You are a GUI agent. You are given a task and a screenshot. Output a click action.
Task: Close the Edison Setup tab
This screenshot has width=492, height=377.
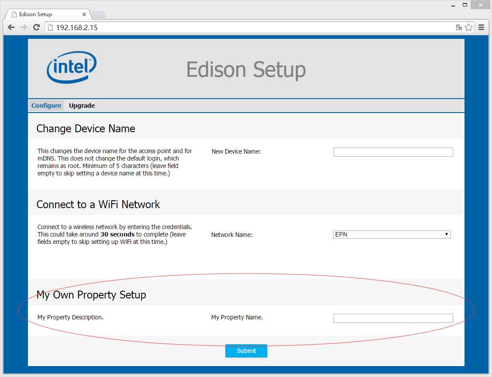84,14
